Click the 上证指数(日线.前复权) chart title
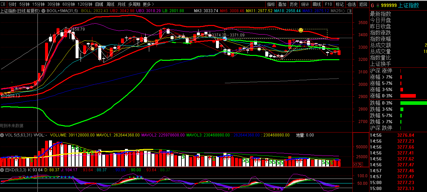427x192 pixels. [x=20, y=11]
